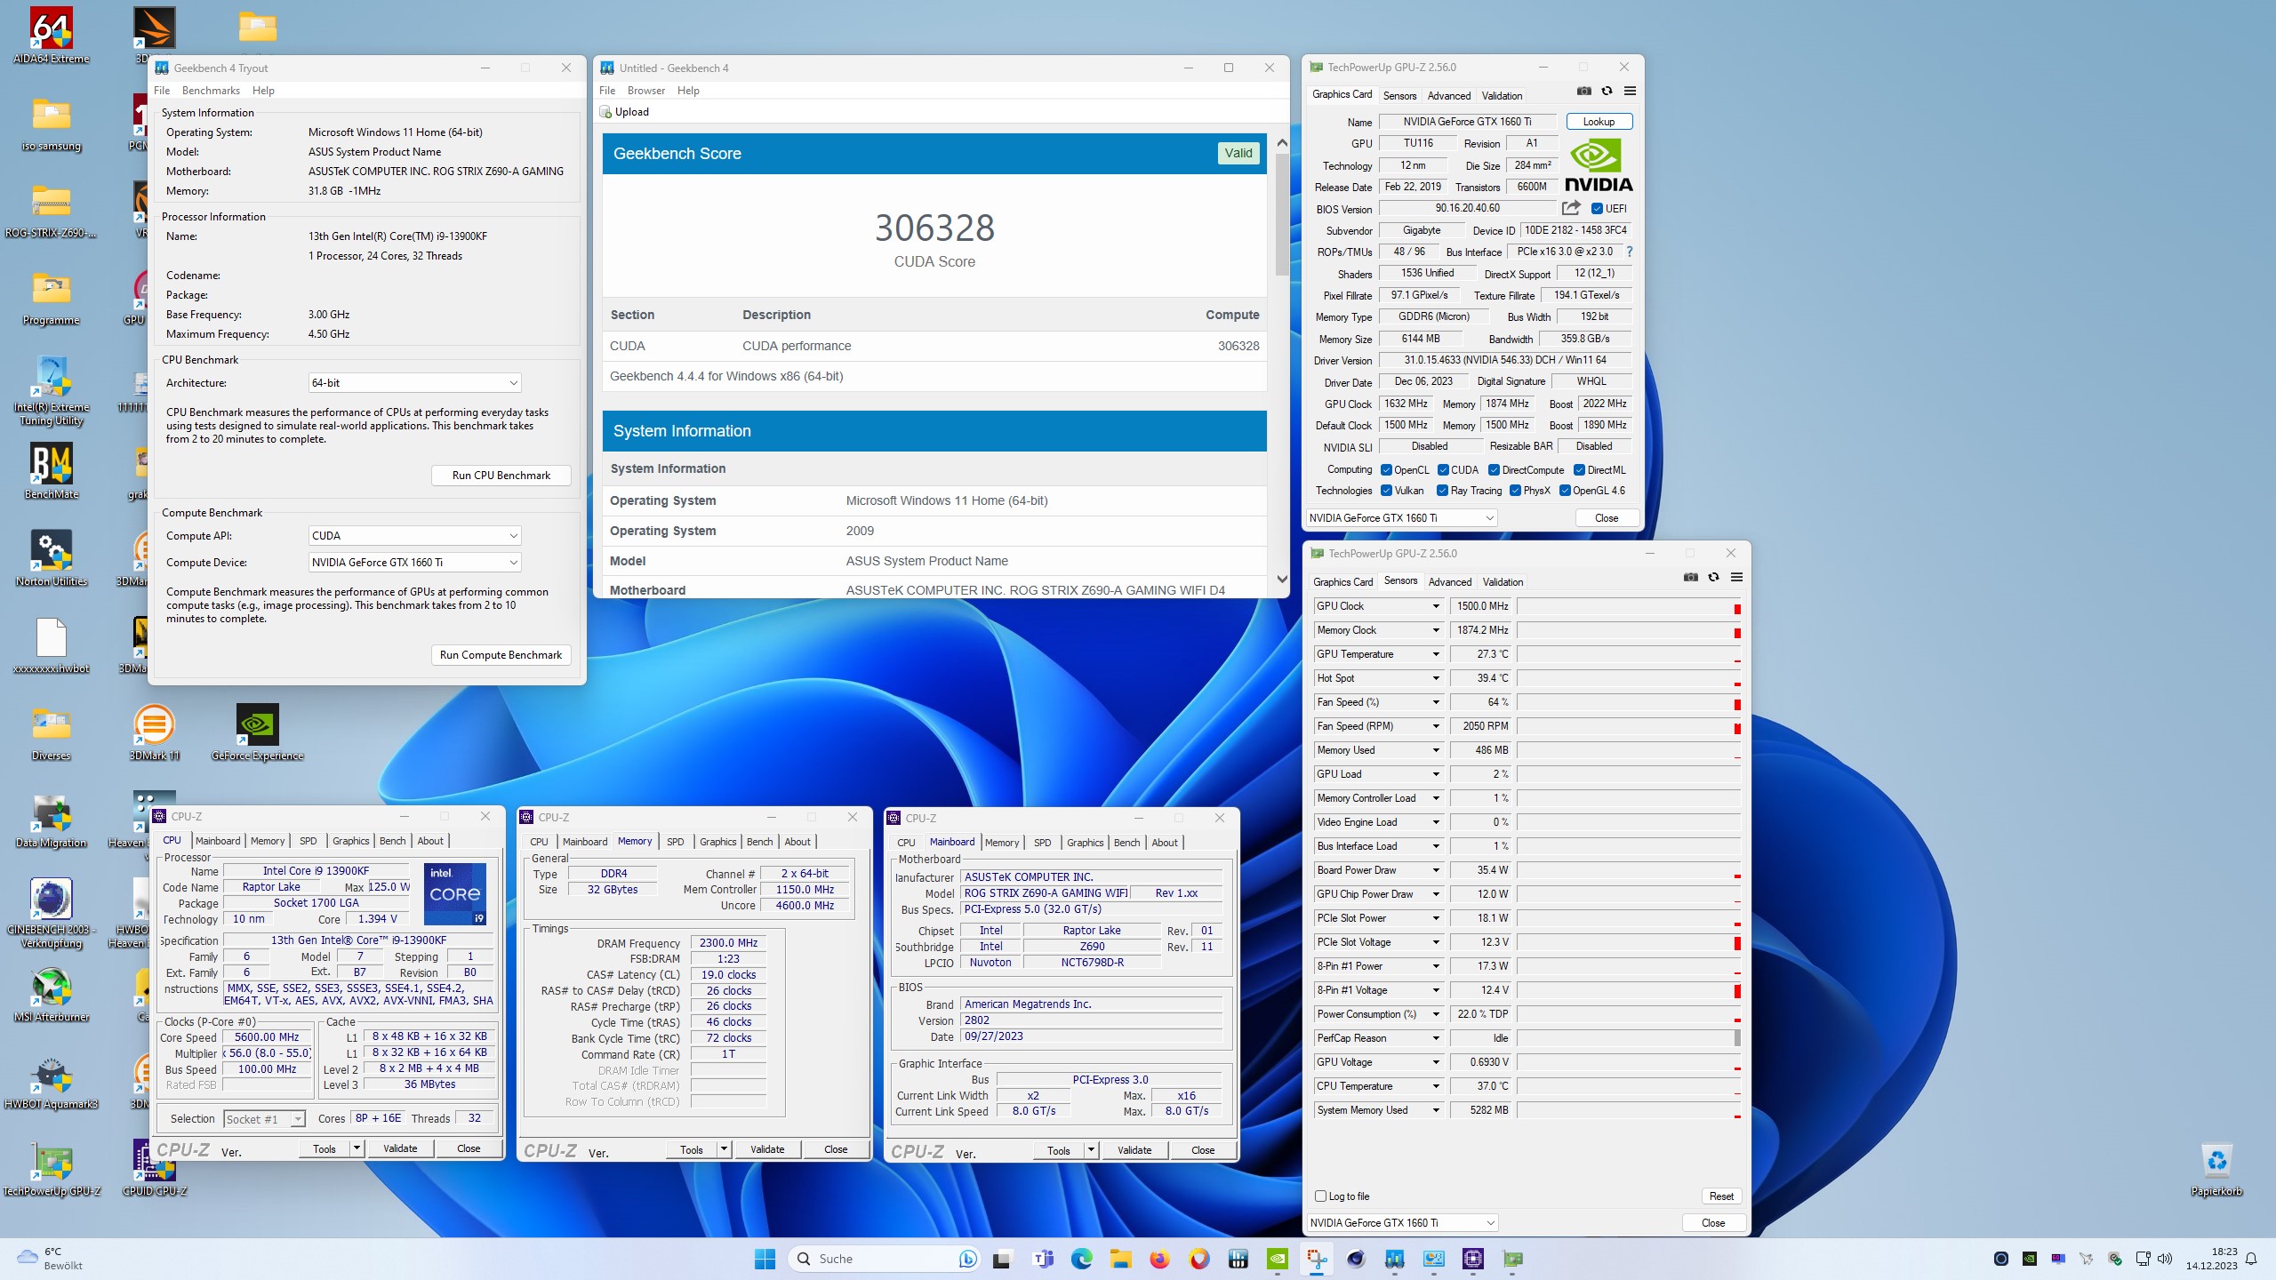Click BIOS share/export icon in GPU-Z
The image size is (2276, 1280).
[x=1571, y=208]
